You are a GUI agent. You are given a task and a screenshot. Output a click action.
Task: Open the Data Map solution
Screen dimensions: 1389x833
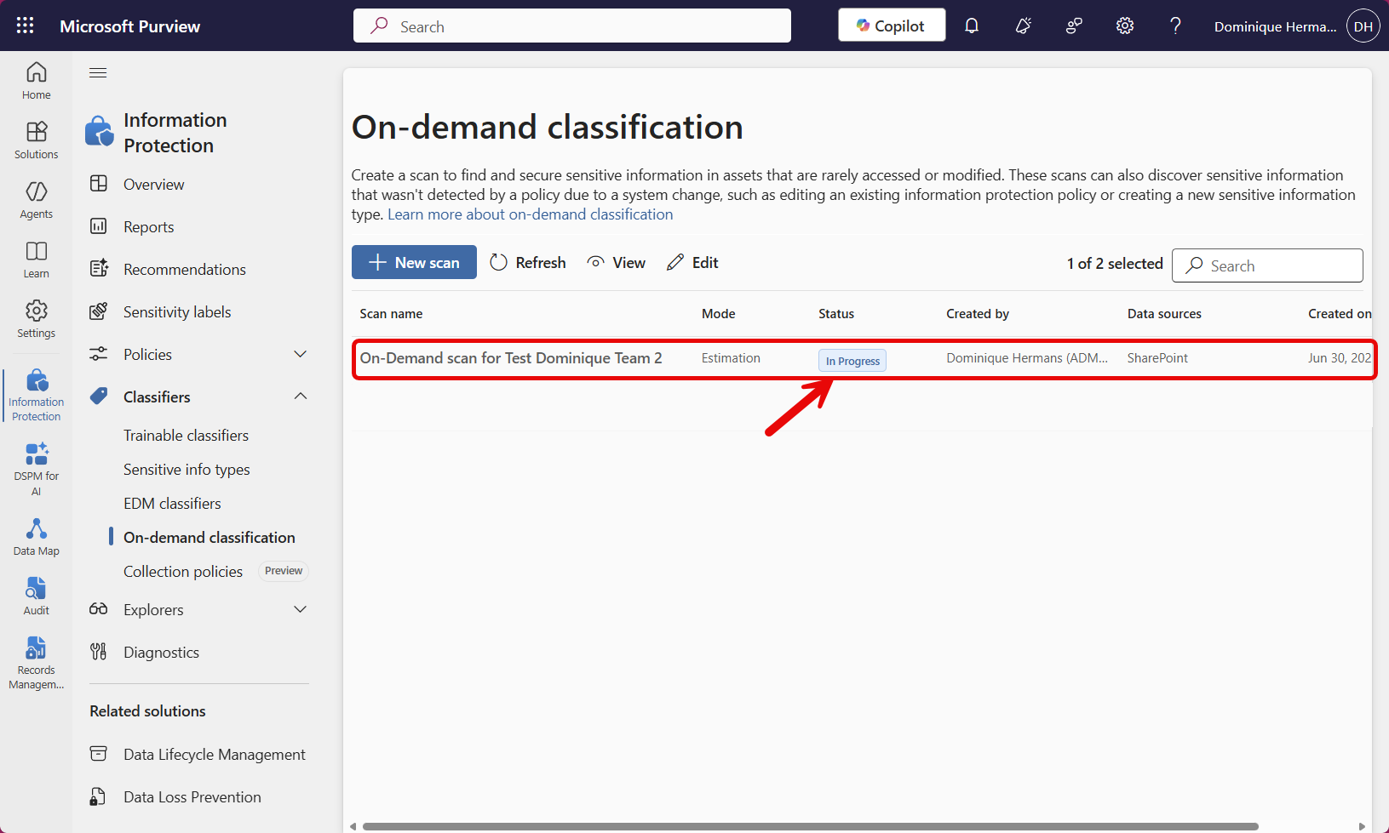tap(36, 537)
